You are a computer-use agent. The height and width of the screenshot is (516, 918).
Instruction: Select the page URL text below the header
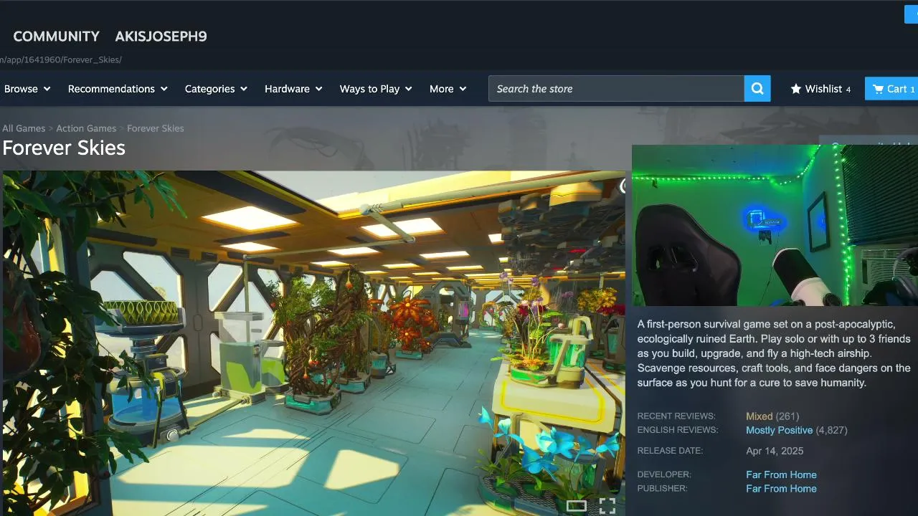coord(61,59)
